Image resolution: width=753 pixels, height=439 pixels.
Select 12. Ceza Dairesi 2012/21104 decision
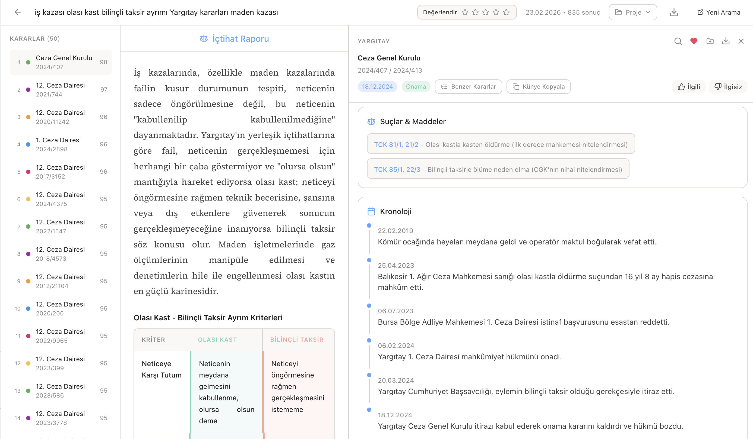(x=61, y=281)
